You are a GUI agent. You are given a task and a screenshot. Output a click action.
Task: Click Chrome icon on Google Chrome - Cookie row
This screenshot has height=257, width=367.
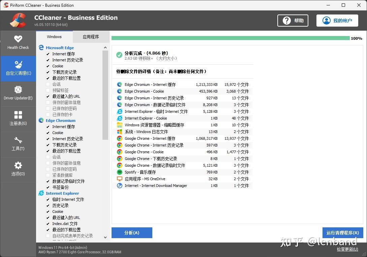pyautogui.click(x=120, y=152)
